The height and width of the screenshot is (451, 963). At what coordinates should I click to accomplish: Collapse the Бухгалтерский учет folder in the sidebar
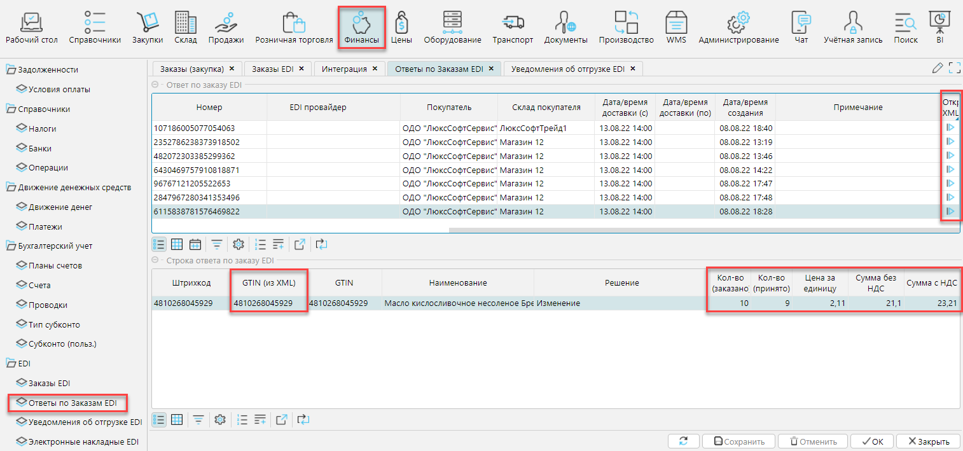click(x=11, y=246)
